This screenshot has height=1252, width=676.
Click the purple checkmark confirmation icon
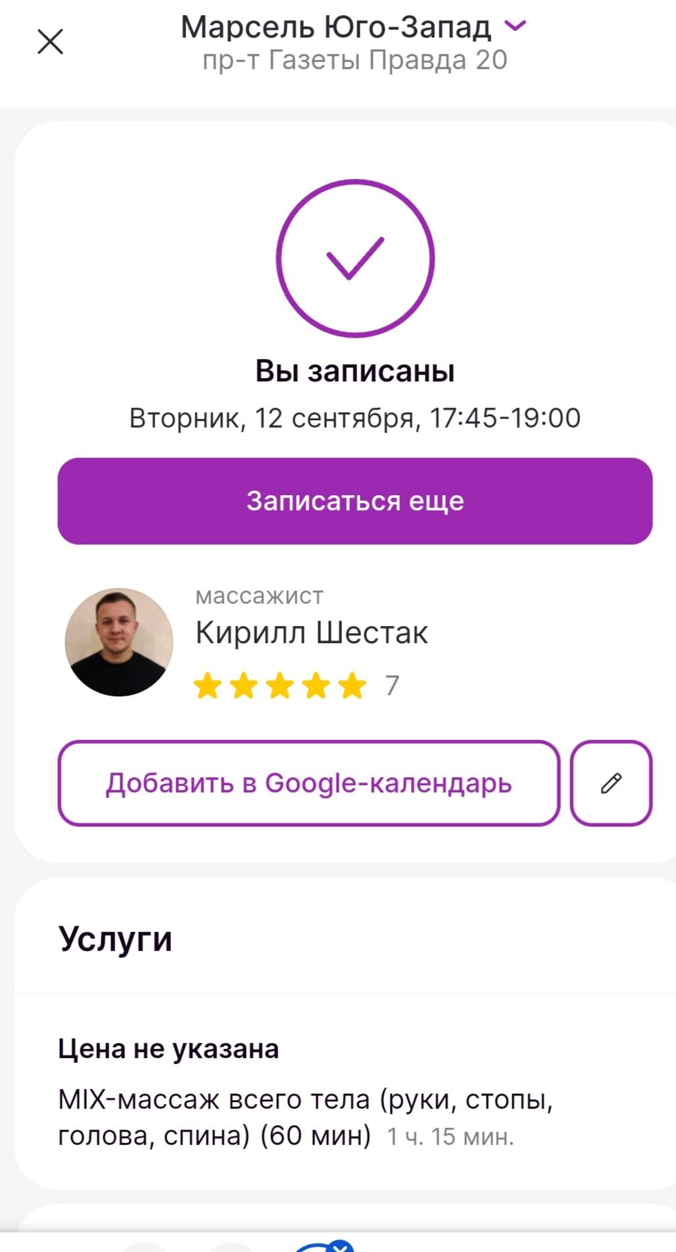coord(355,258)
